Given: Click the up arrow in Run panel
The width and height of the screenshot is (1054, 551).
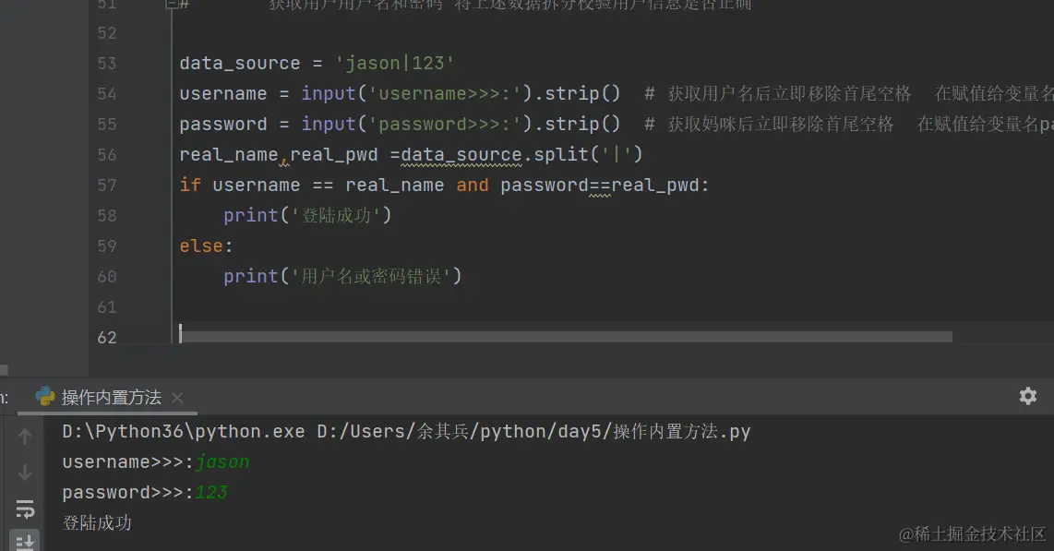Looking at the screenshot, I should (25, 437).
